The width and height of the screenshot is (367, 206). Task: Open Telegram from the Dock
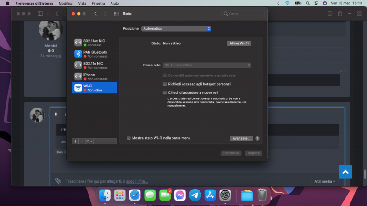(195, 195)
